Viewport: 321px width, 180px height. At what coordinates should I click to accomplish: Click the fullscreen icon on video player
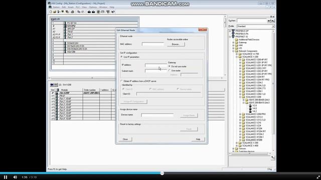pos(318,177)
